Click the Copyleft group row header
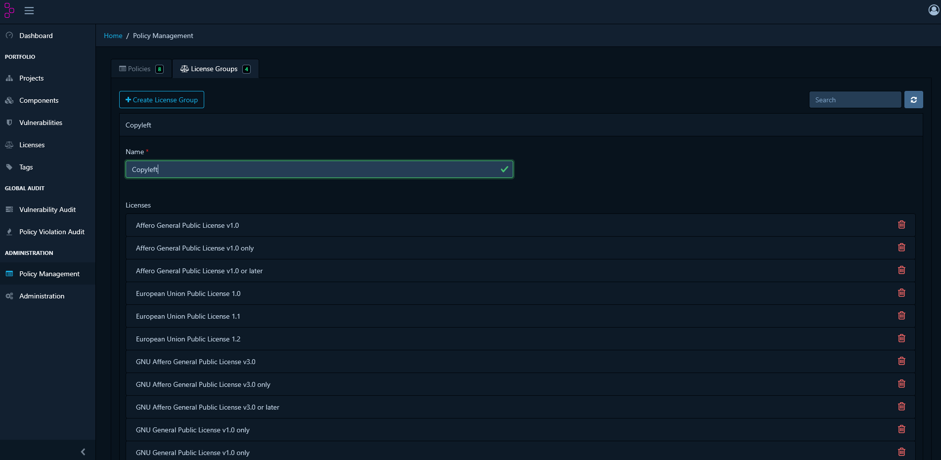Screen dimensions: 941x460 521,125
